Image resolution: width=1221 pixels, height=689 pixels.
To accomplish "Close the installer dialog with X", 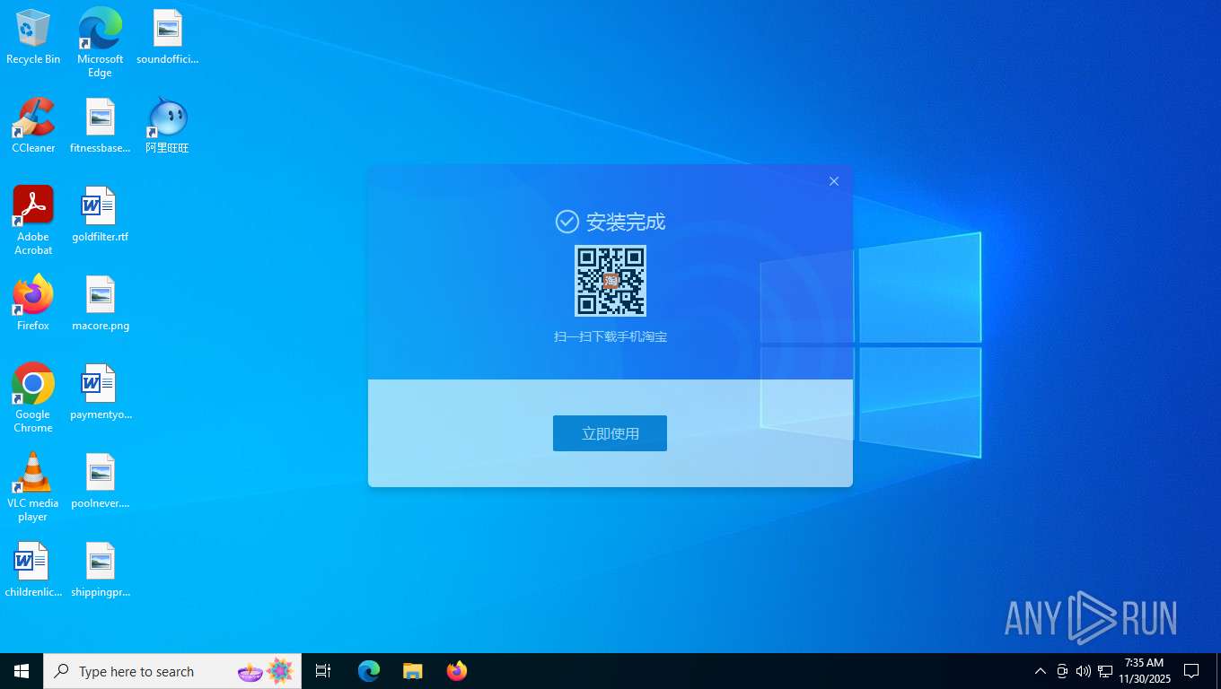I will point(834,181).
